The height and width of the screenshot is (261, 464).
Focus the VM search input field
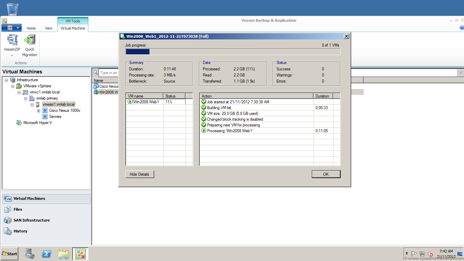(278, 73)
